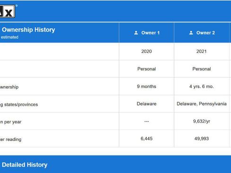Click Owner 2 odometer reading 49,993
The width and height of the screenshot is (231, 173).
(x=202, y=138)
